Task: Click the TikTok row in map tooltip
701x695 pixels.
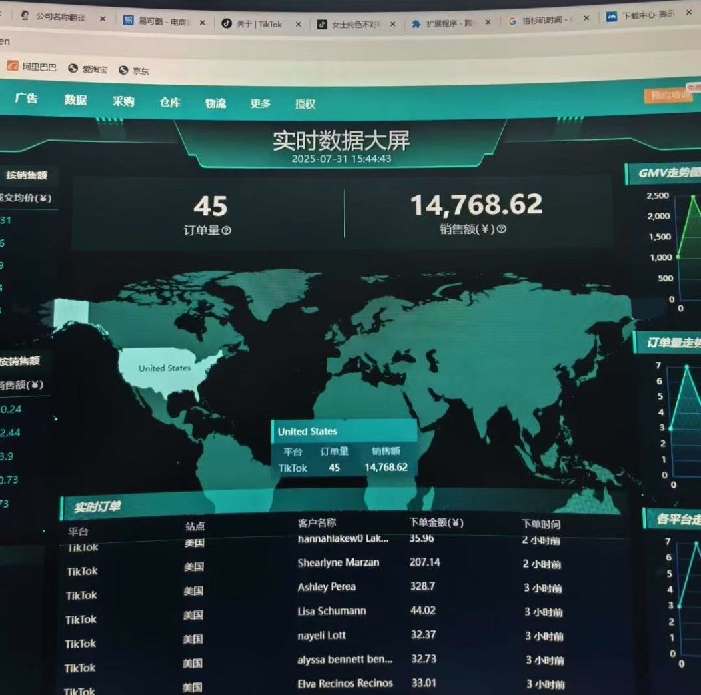Action: tap(343, 468)
